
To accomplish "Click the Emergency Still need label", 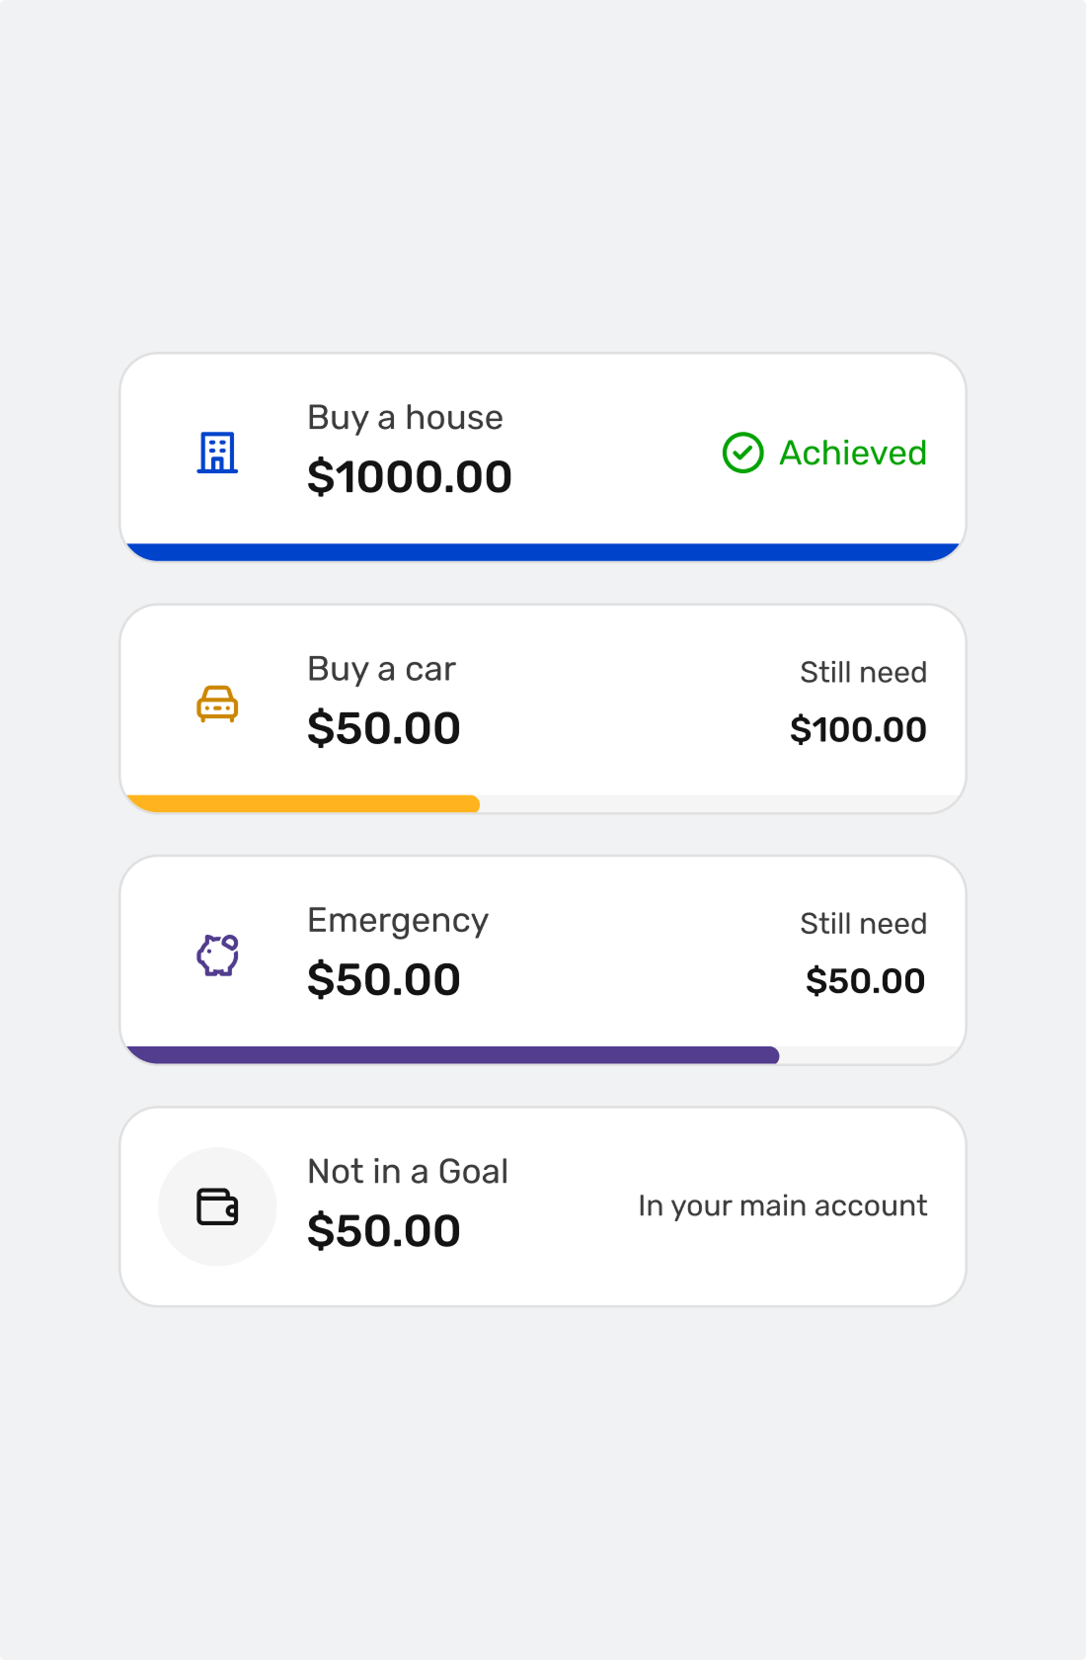I will click(x=863, y=923).
